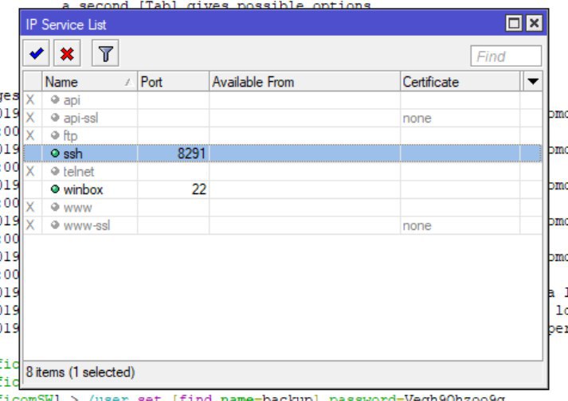Sort by the Name column header
Viewport: 568px width, 401px height.
point(89,82)
